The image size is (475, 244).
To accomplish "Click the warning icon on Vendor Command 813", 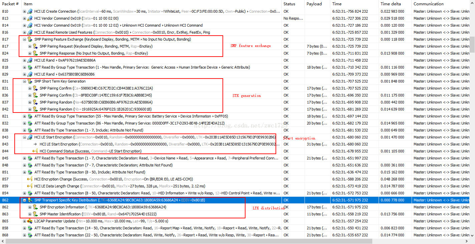I will (x=30, y=18).
